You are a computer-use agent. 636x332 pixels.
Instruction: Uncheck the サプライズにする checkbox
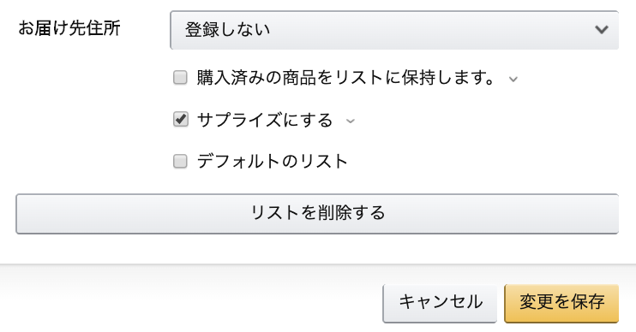point(180,120)
